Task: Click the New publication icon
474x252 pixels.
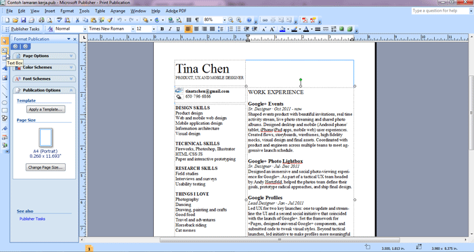Action: 7,20
